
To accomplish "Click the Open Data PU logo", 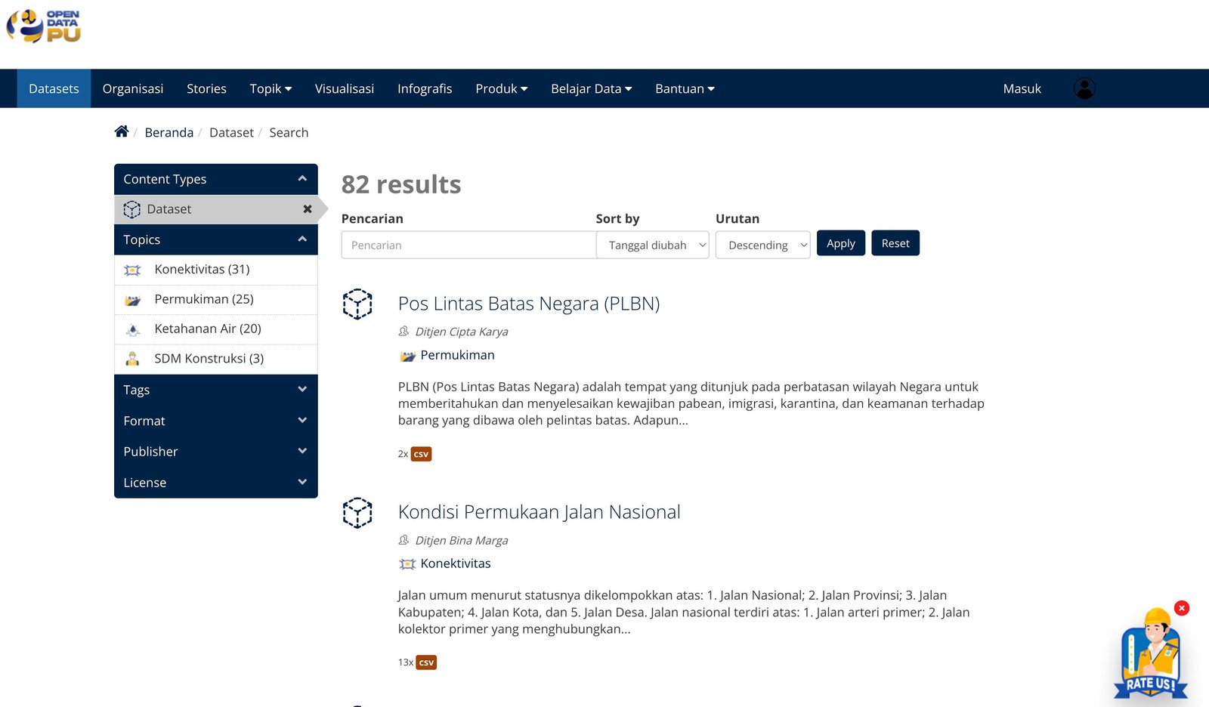I will point(43,26).
